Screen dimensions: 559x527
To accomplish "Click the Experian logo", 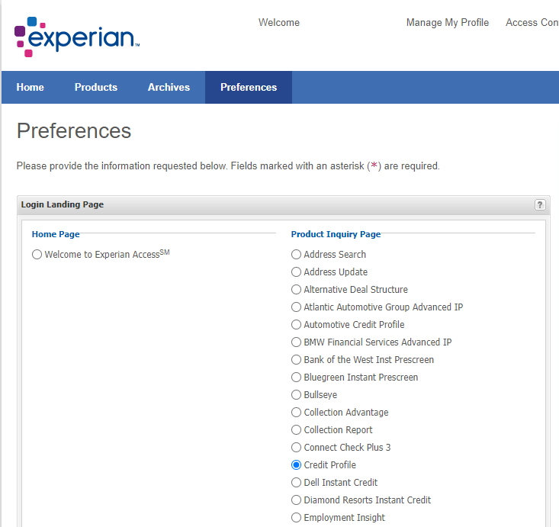I will click(76, 37).
